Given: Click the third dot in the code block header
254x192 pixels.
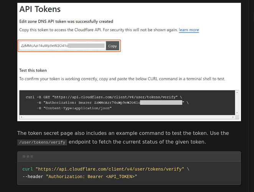Looking at the screenshot, I should tap(32, 157).
